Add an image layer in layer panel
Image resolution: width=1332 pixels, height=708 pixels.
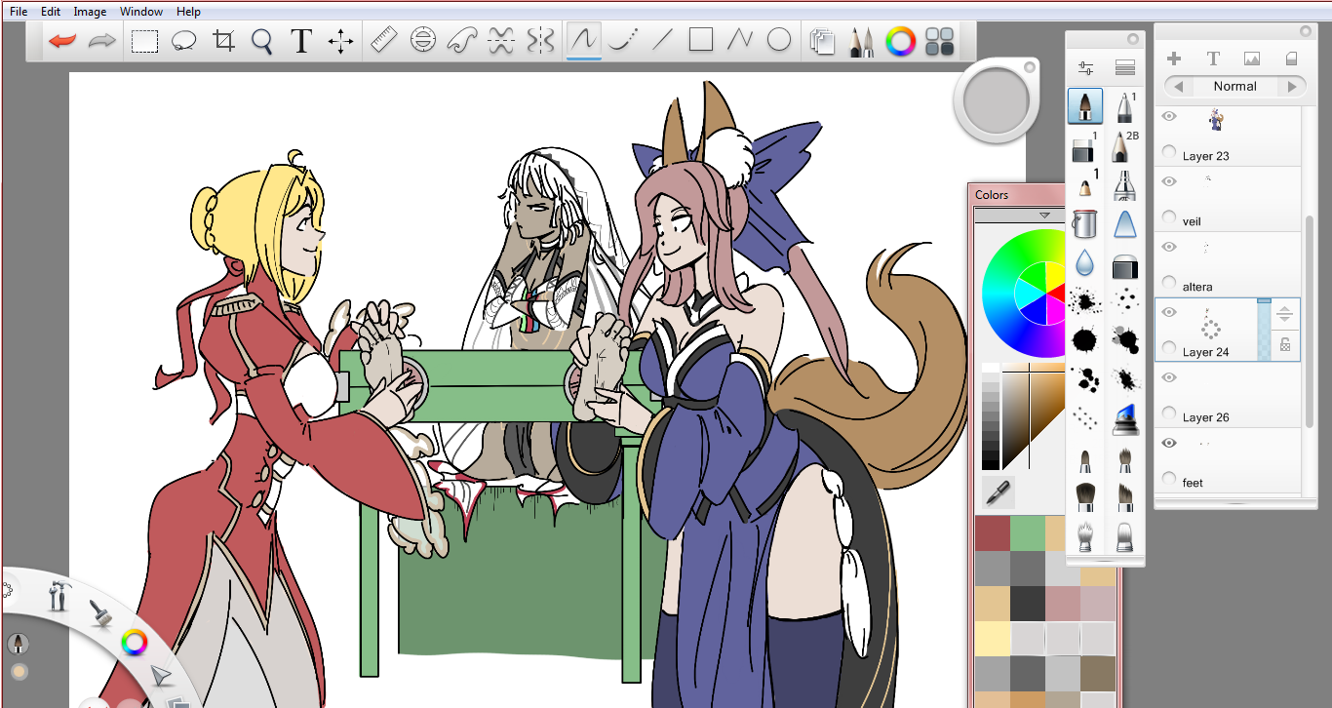[x=1252, y=59]
